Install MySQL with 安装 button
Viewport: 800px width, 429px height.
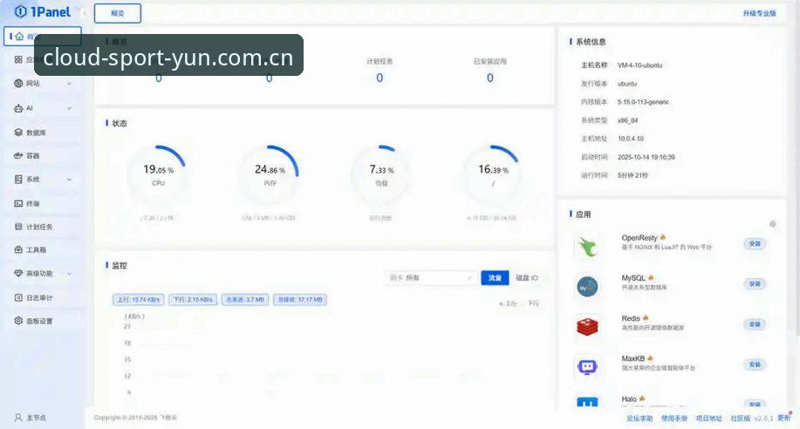point(755,283)
